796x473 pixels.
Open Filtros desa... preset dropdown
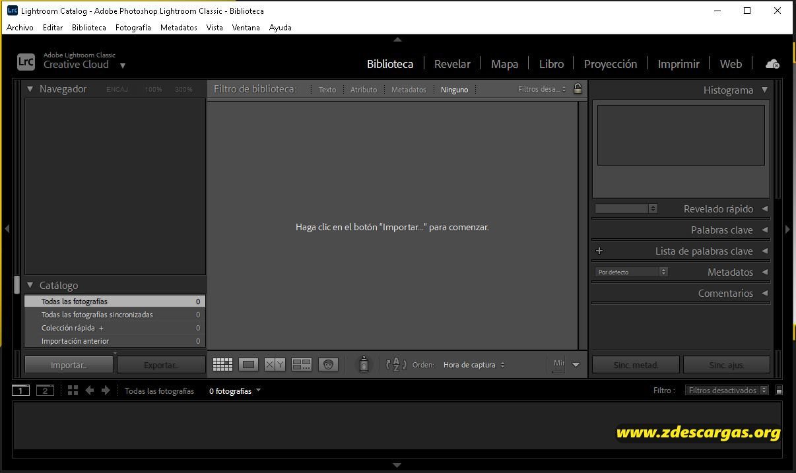[x=542, y=89]
